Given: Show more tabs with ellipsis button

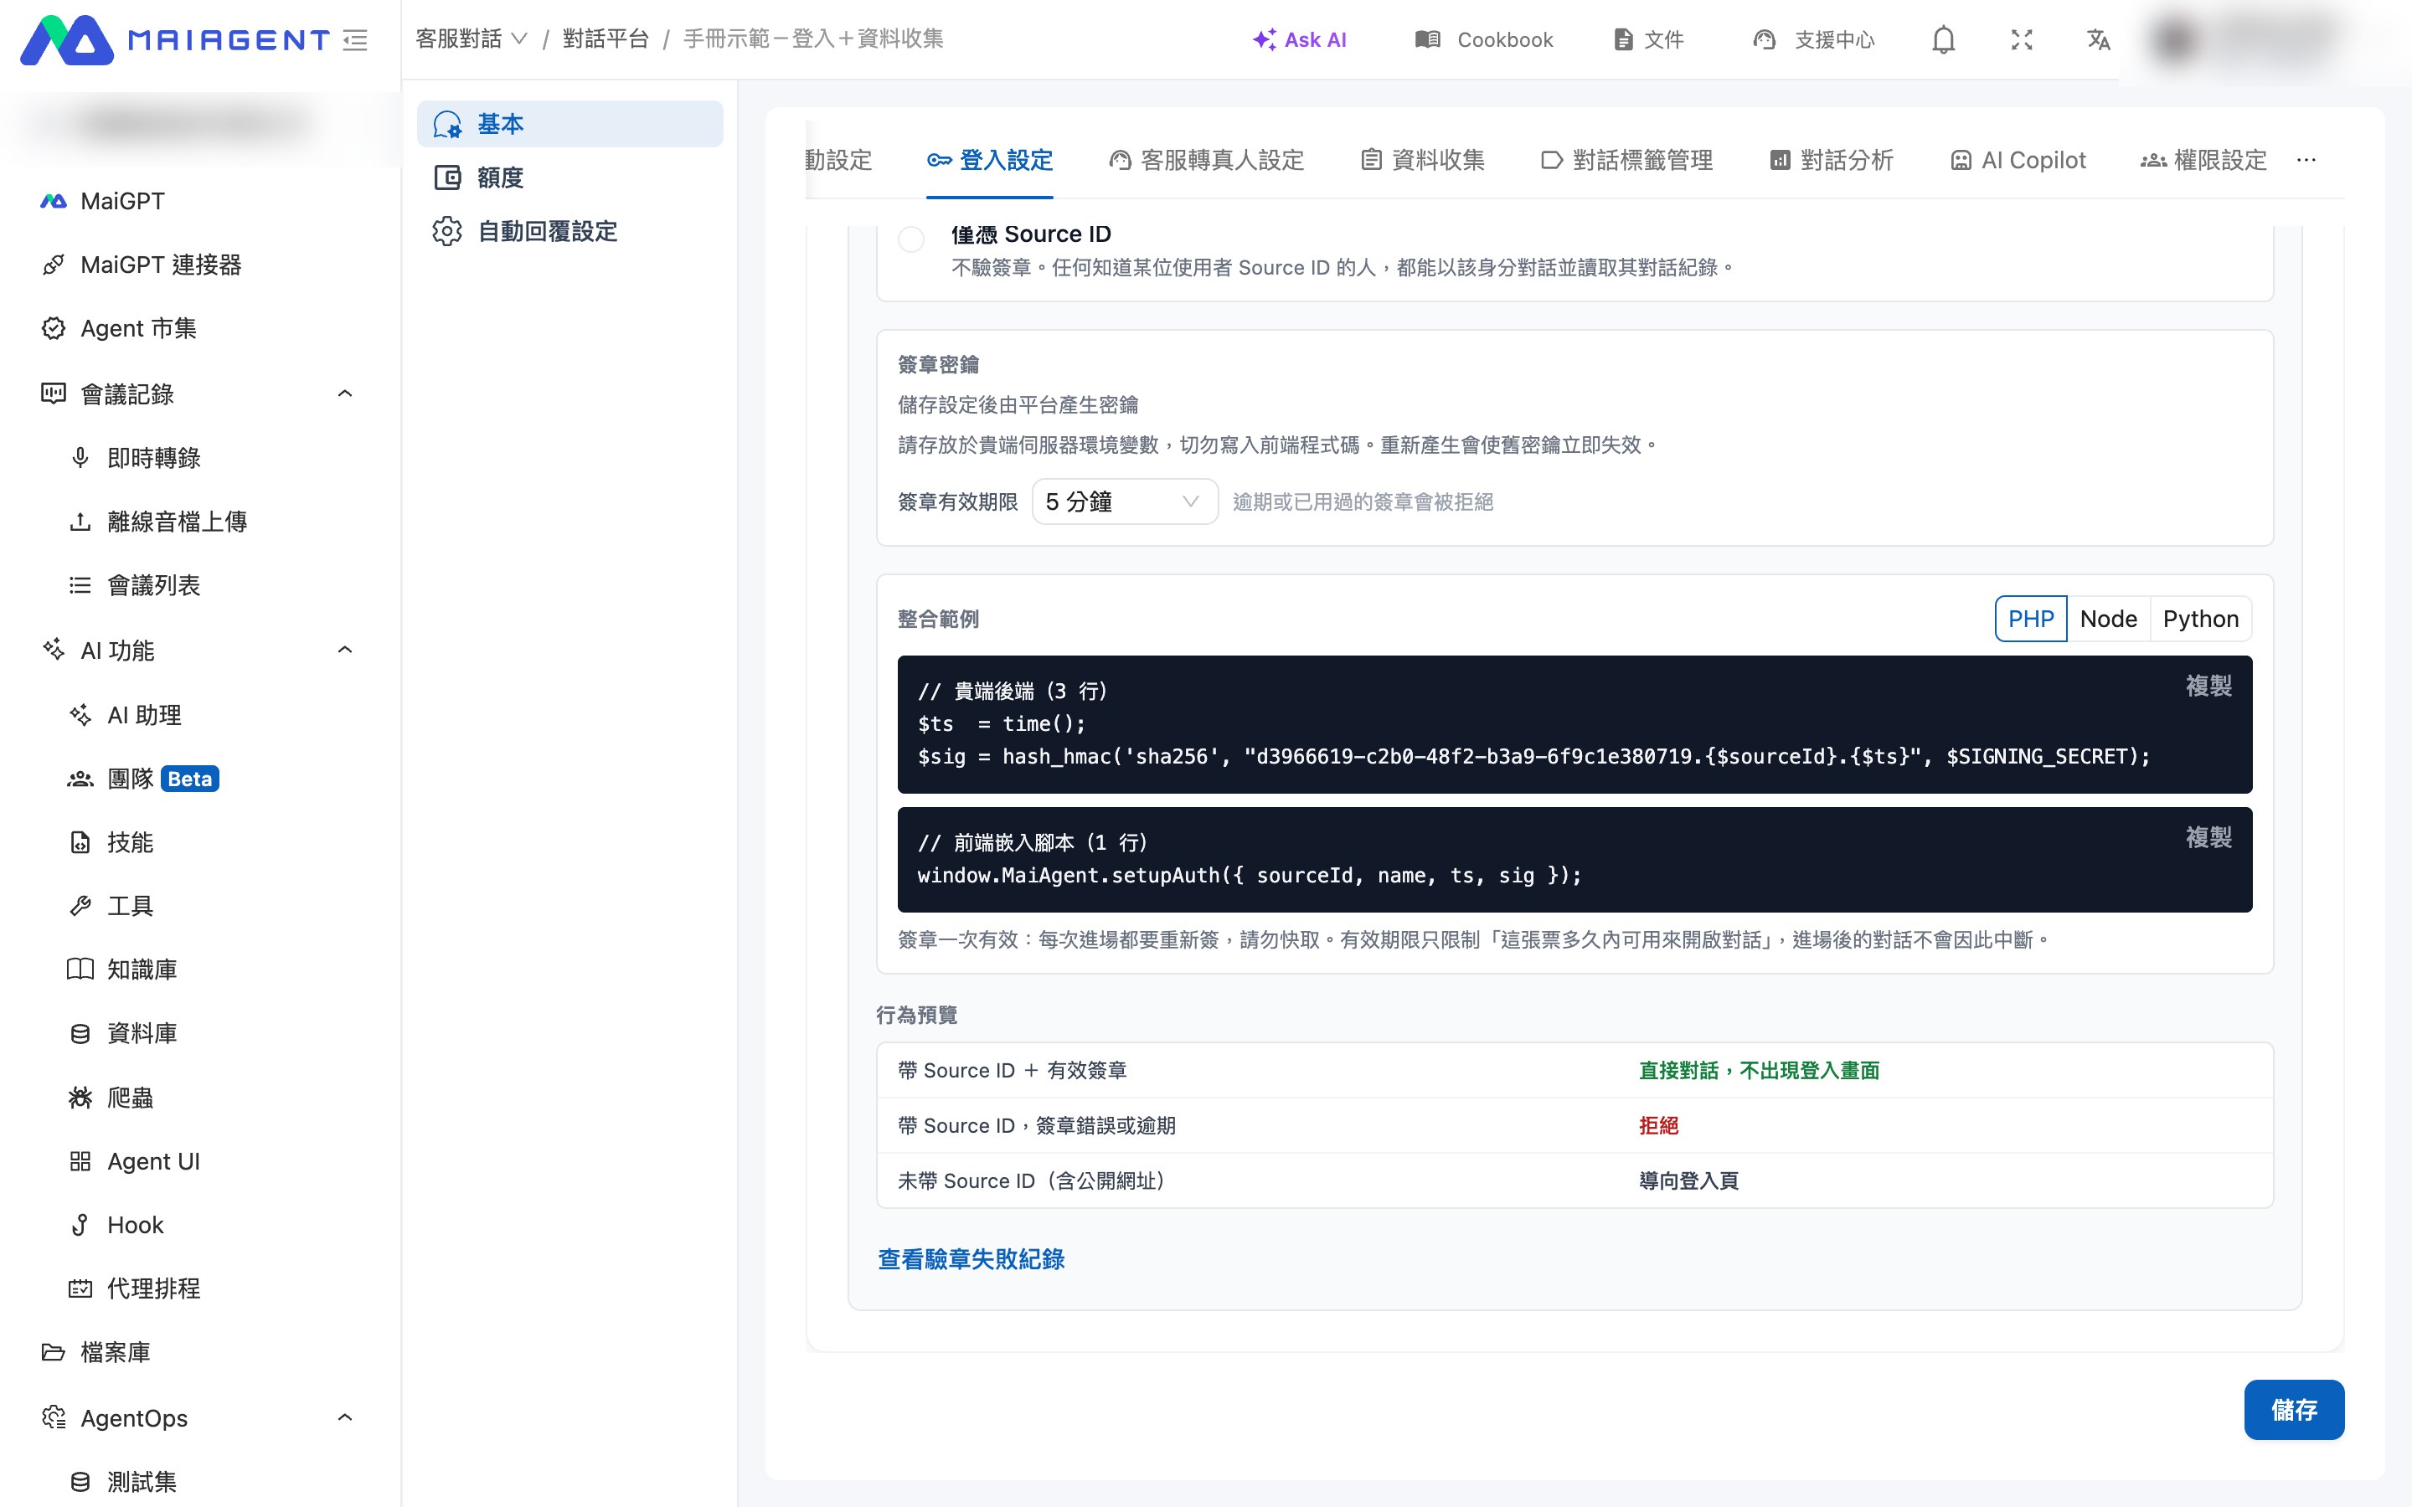Looking at the screenshot, I should [2306, 159].
